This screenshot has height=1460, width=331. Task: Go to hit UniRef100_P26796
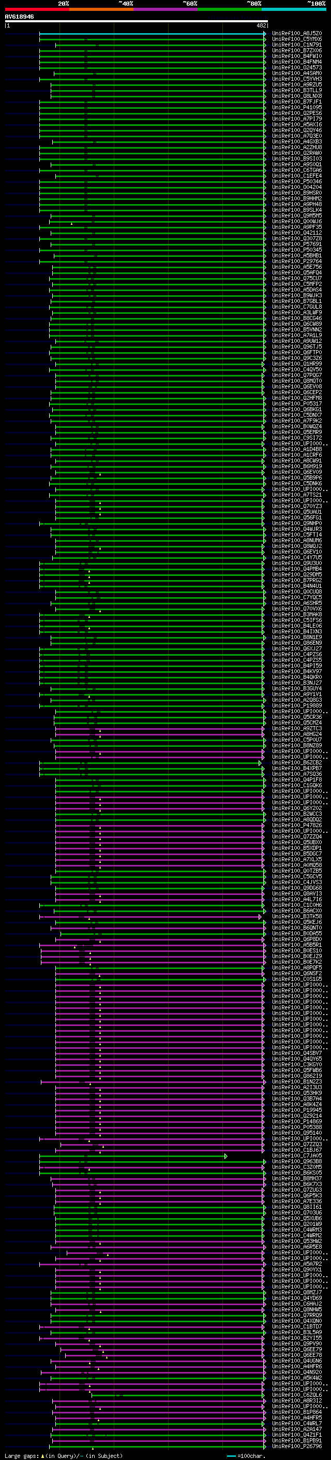coord(297,1447)
